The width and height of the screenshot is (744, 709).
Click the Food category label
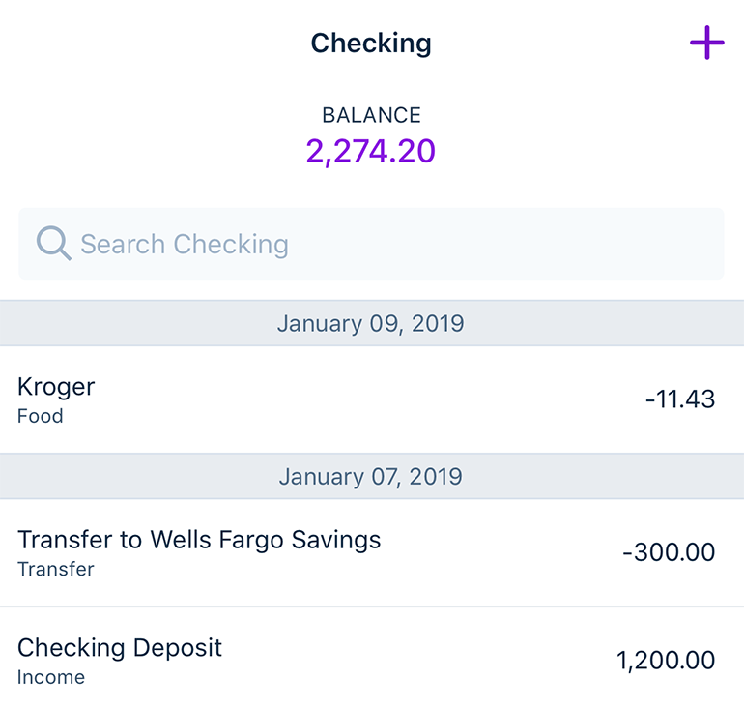pyautogui.click(x=41, y=416)
